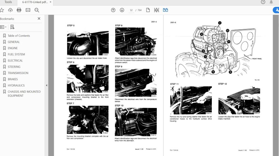
Task: Click the Bookmarks panel title
Action: pyautogui.click(x=7, y=19)
